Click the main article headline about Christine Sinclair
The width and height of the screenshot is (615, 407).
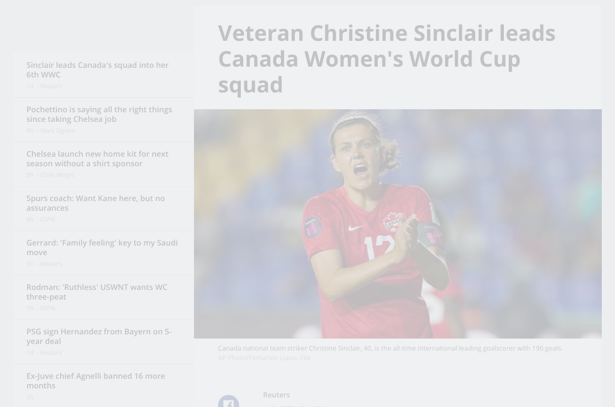coord(386,59)
